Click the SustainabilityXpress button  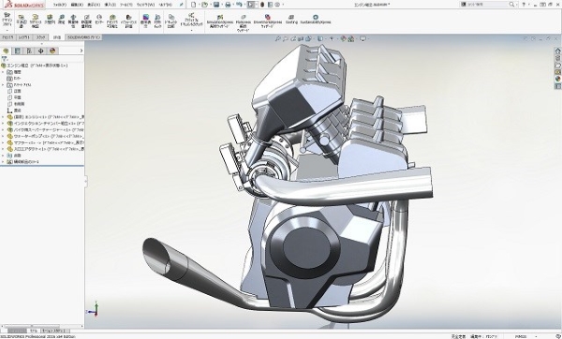(316, 20)
